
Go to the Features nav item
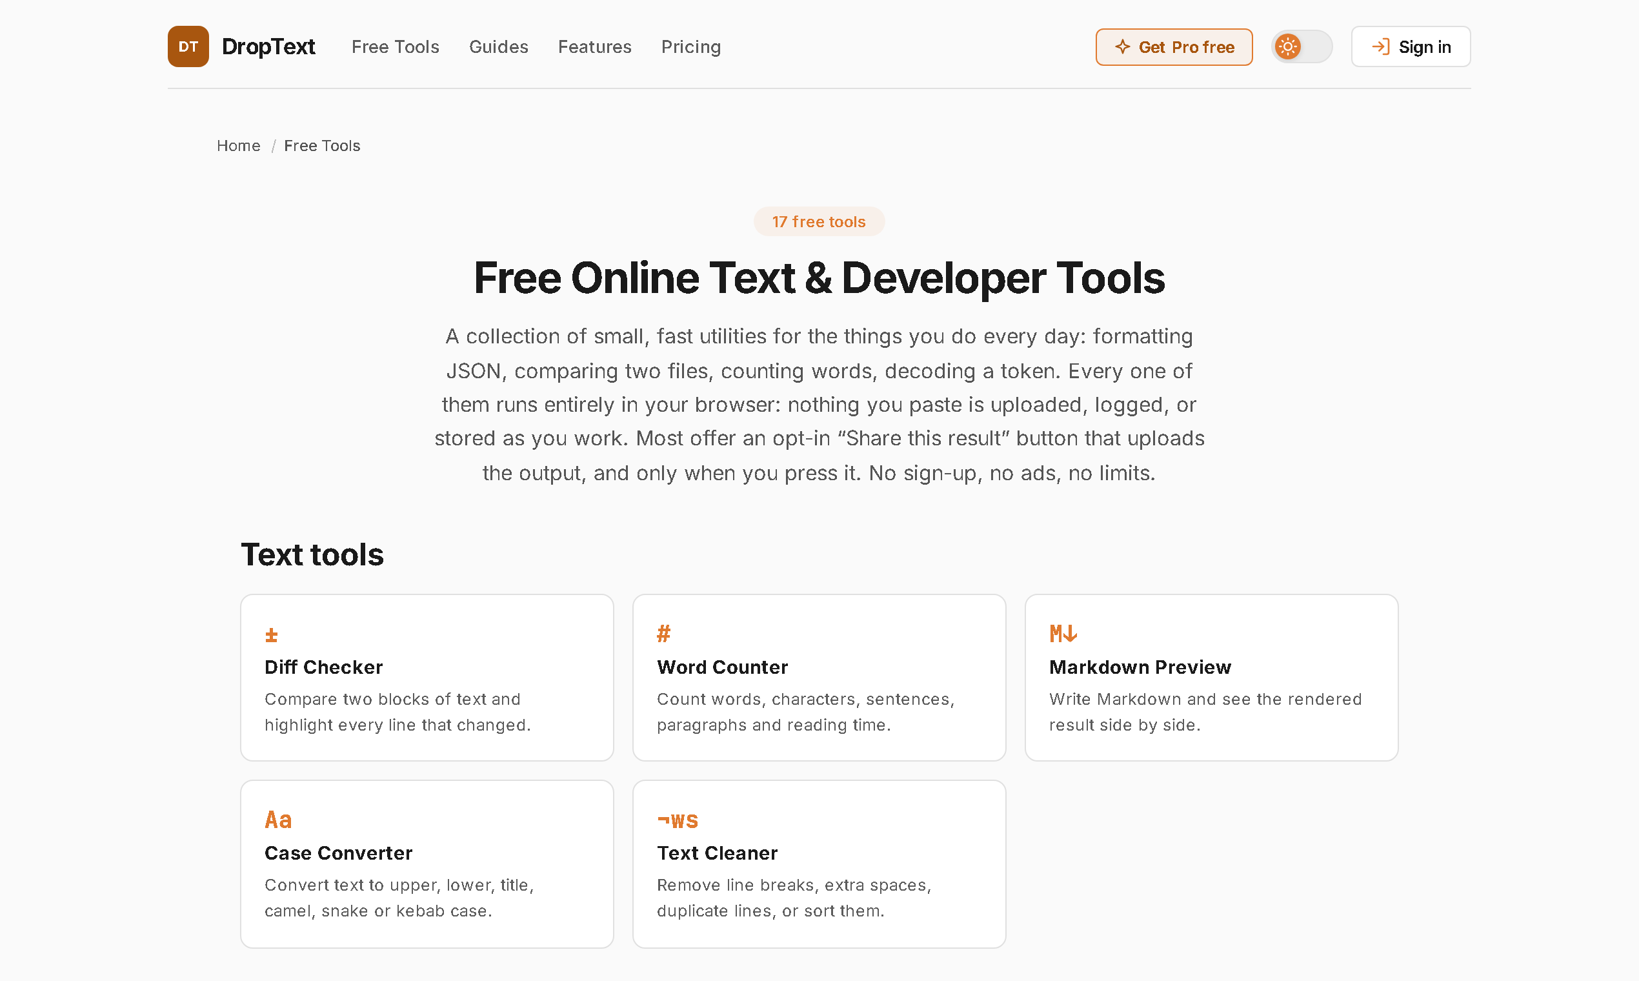coord(595,47)
